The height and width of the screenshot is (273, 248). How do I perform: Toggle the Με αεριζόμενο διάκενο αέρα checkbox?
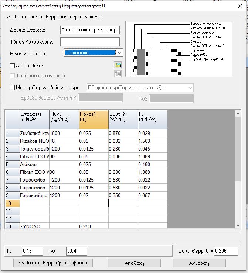[12, 88]
